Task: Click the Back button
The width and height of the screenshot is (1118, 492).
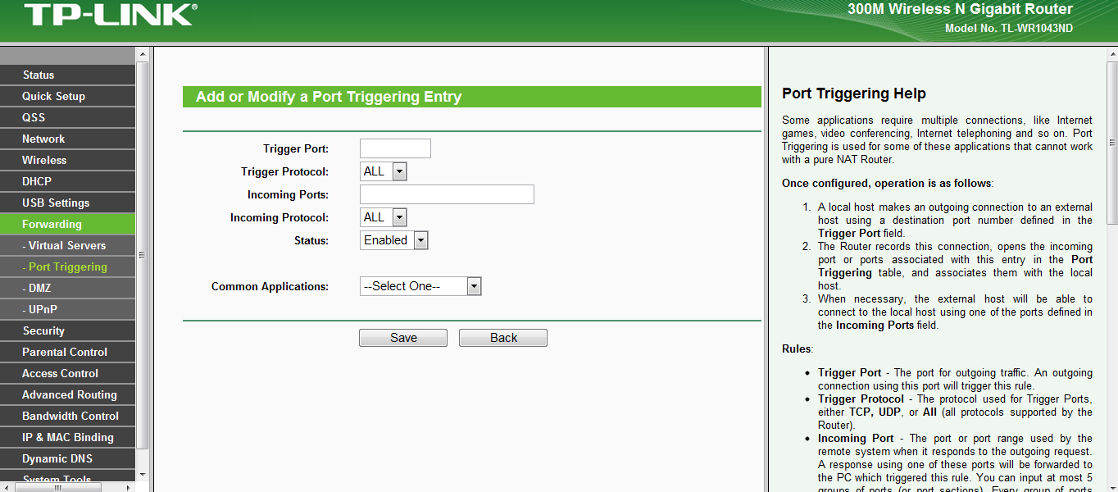Action: click(503, 338)
